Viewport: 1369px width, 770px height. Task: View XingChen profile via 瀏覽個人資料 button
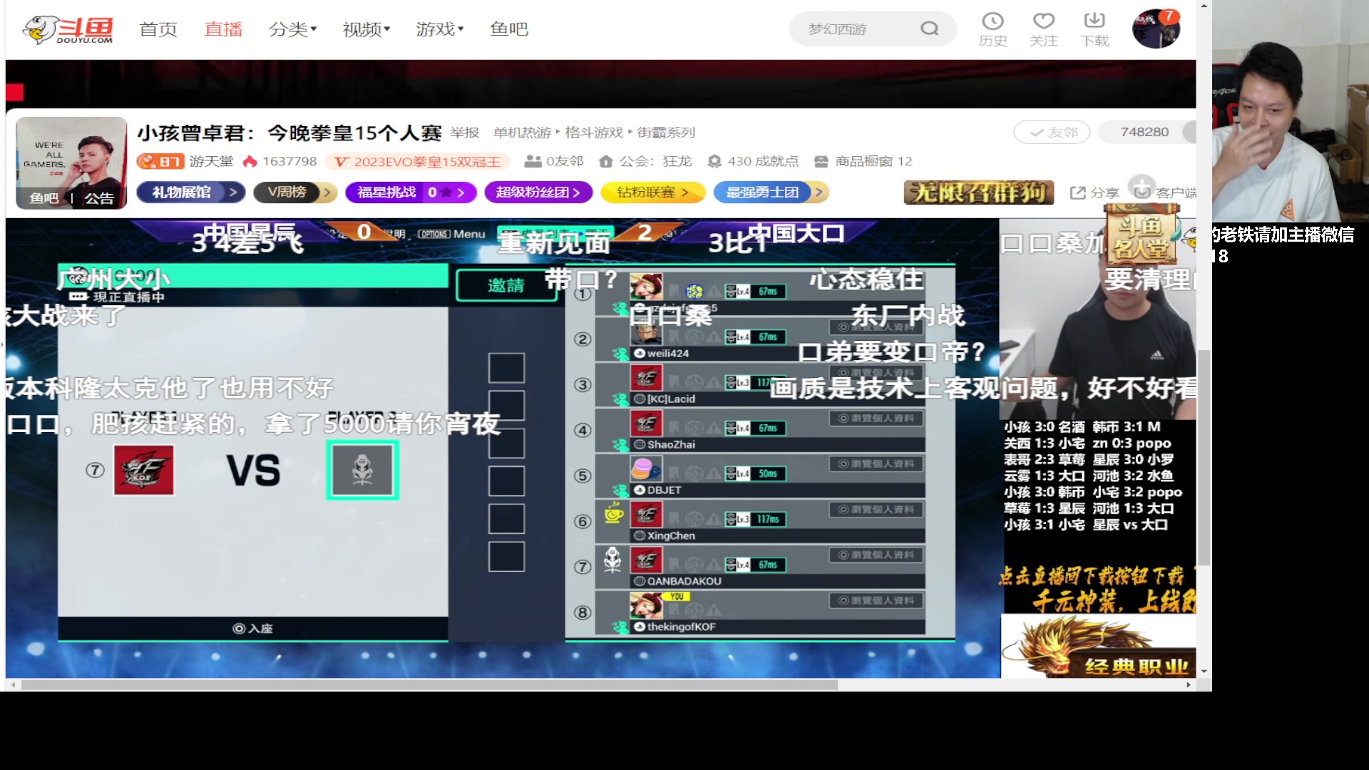[876, 510]
